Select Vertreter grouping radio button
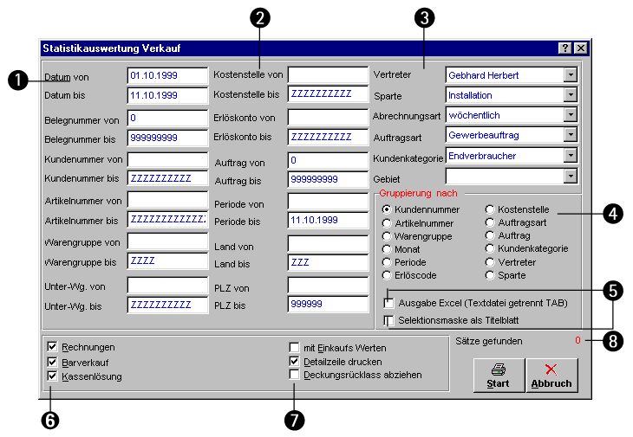 [490, 262]
